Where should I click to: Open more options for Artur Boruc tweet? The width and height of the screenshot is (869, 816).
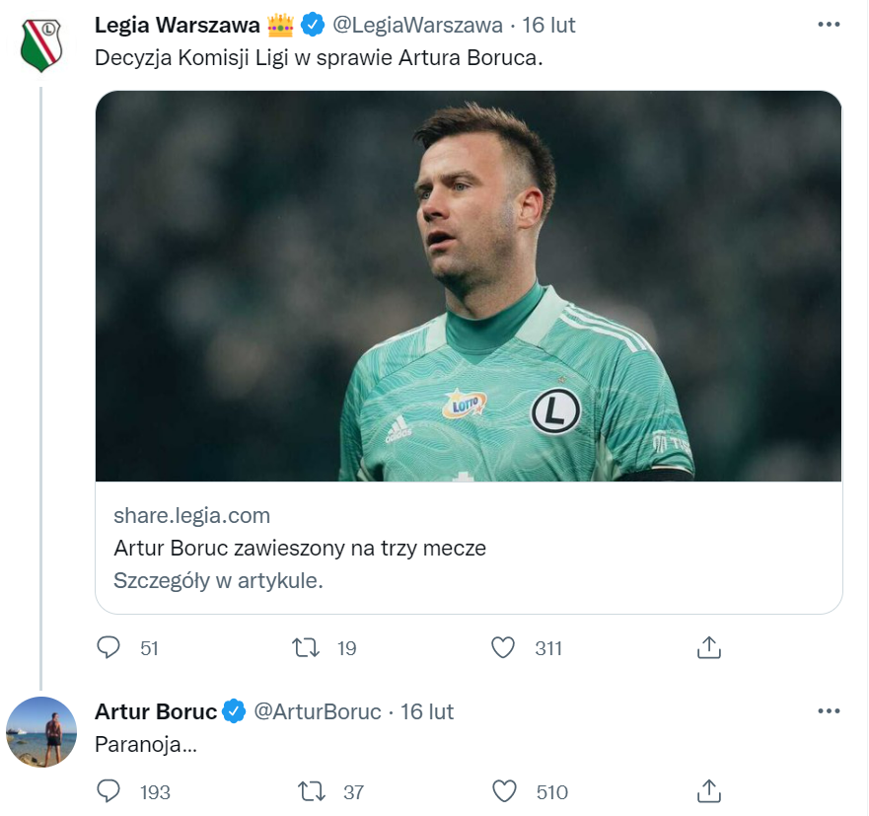pos(829,711)
